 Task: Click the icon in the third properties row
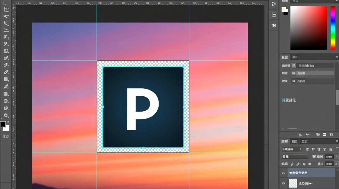coord(293,81)
